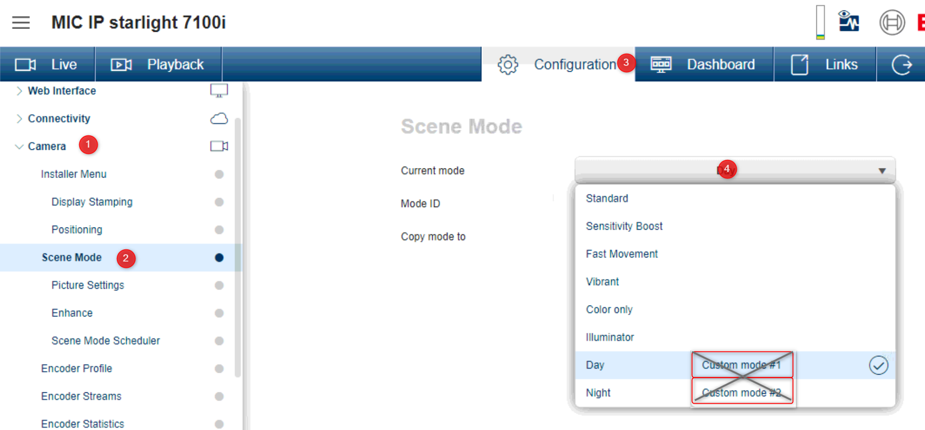The image size is (925, 430).
Task: Click the status dot next to Encoder Statistics
Action: tap(219, 424)
